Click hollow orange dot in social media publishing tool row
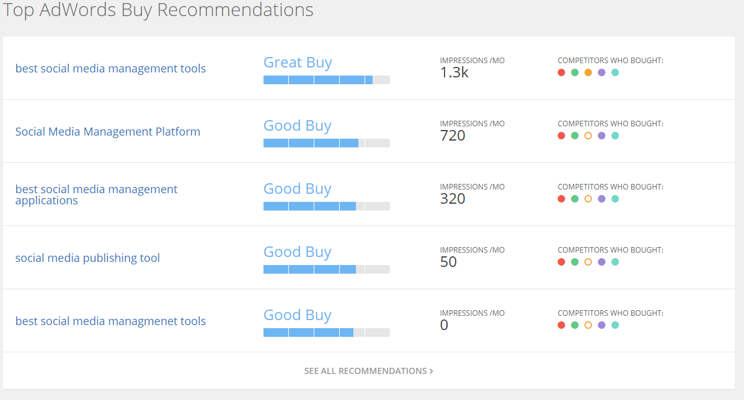The height and width of the screenshot is (400, 744). pyautogui.click(x=588, y=262)
